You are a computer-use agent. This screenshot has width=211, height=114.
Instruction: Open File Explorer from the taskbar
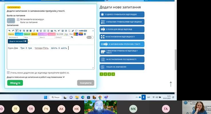(77, 97)
